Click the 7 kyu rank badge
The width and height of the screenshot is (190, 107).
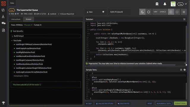pyautogui.click(x=180, y=4)
